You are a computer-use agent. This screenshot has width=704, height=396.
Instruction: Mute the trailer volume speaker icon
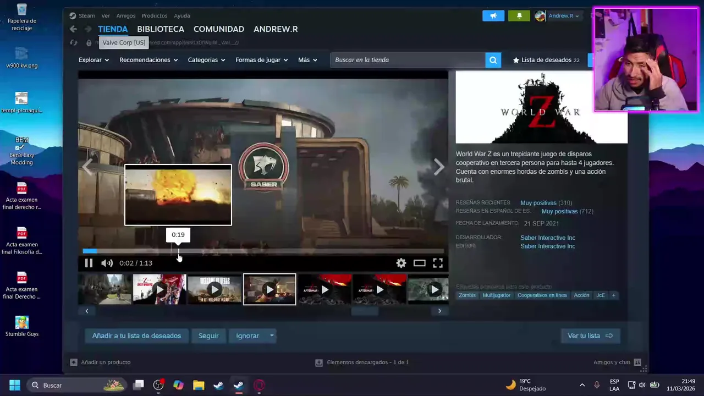(107, 263)
